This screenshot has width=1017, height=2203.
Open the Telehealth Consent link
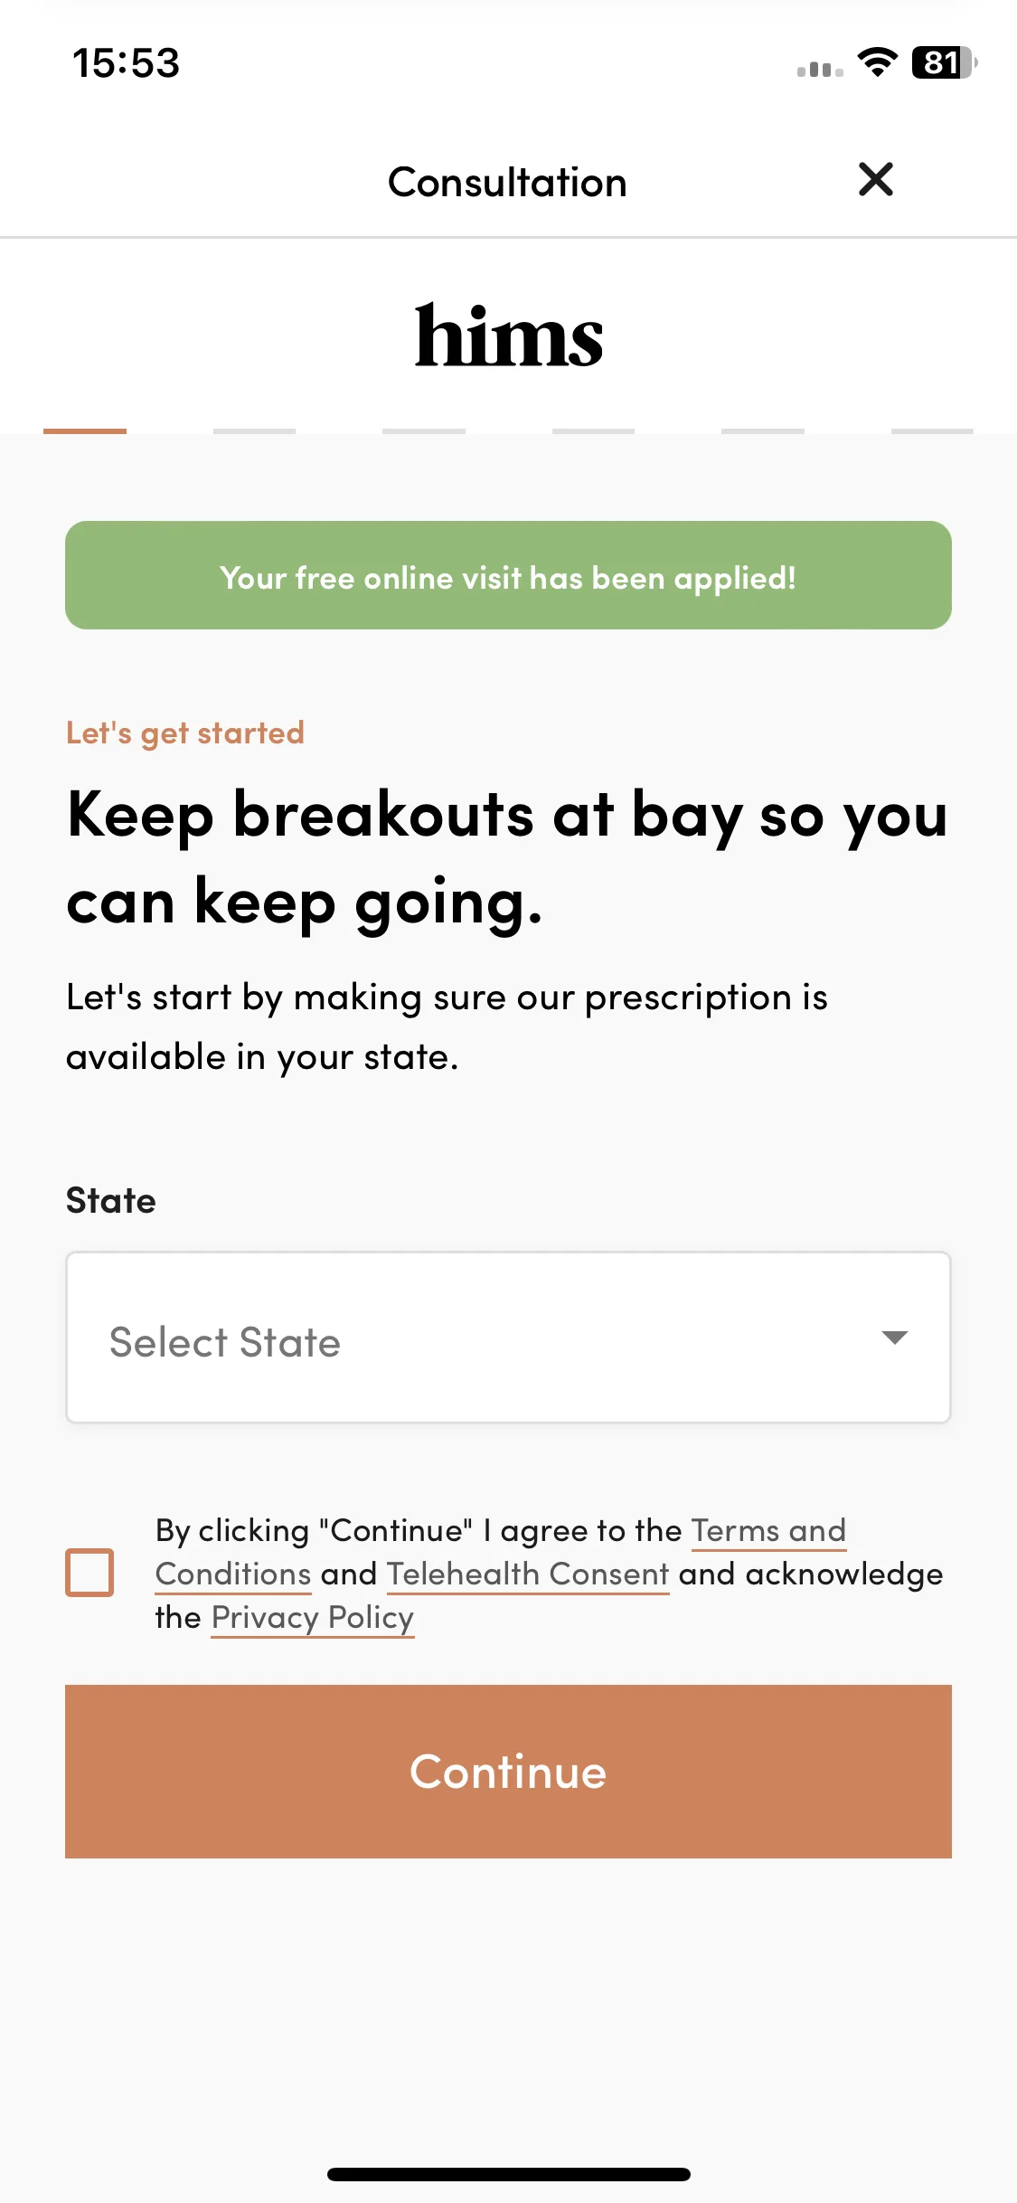pyautogui.click(x=528, y=1574)
